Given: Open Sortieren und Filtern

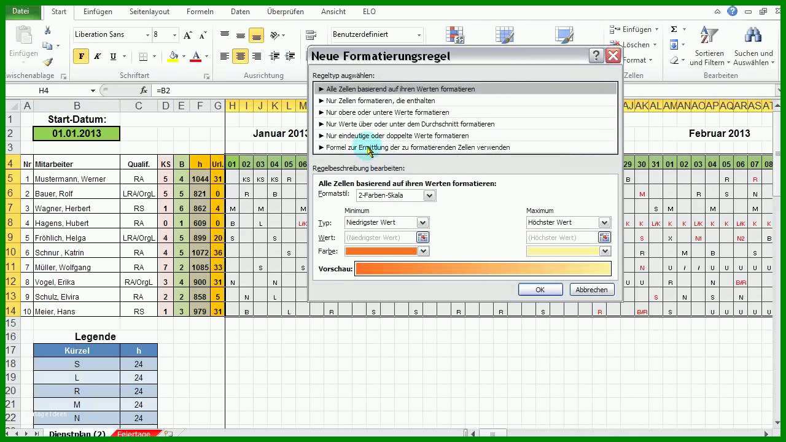Looking at the screenshot, I should [x=709, y=46].
